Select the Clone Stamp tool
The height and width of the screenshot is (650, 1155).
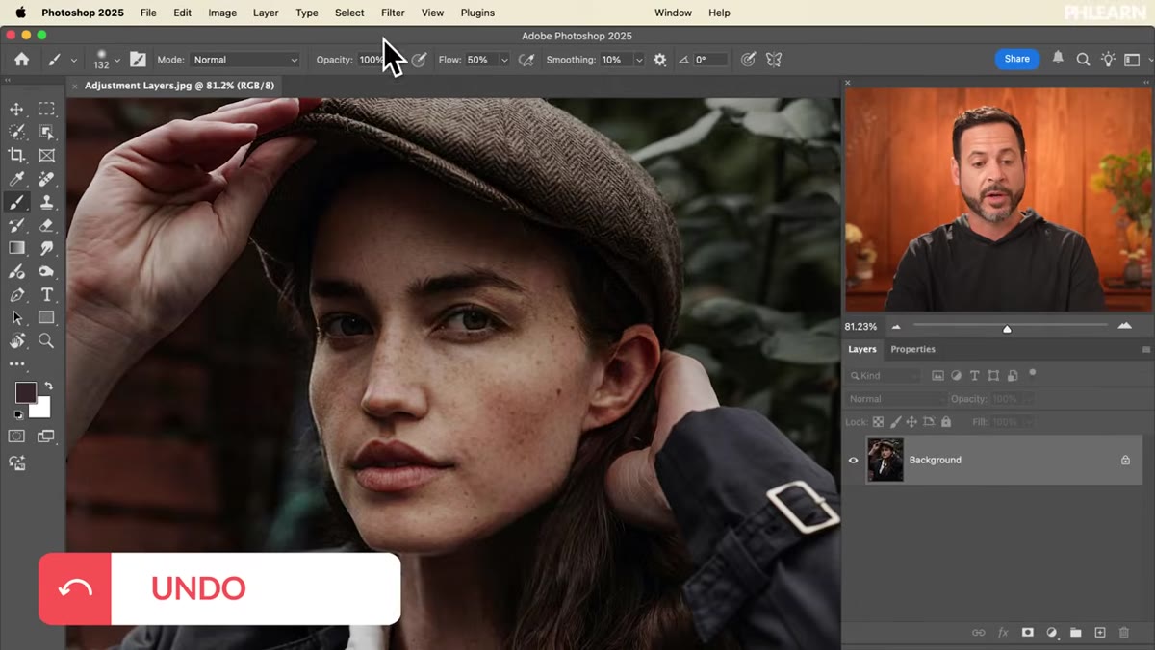pyautogui.click(x=46, y=202)
